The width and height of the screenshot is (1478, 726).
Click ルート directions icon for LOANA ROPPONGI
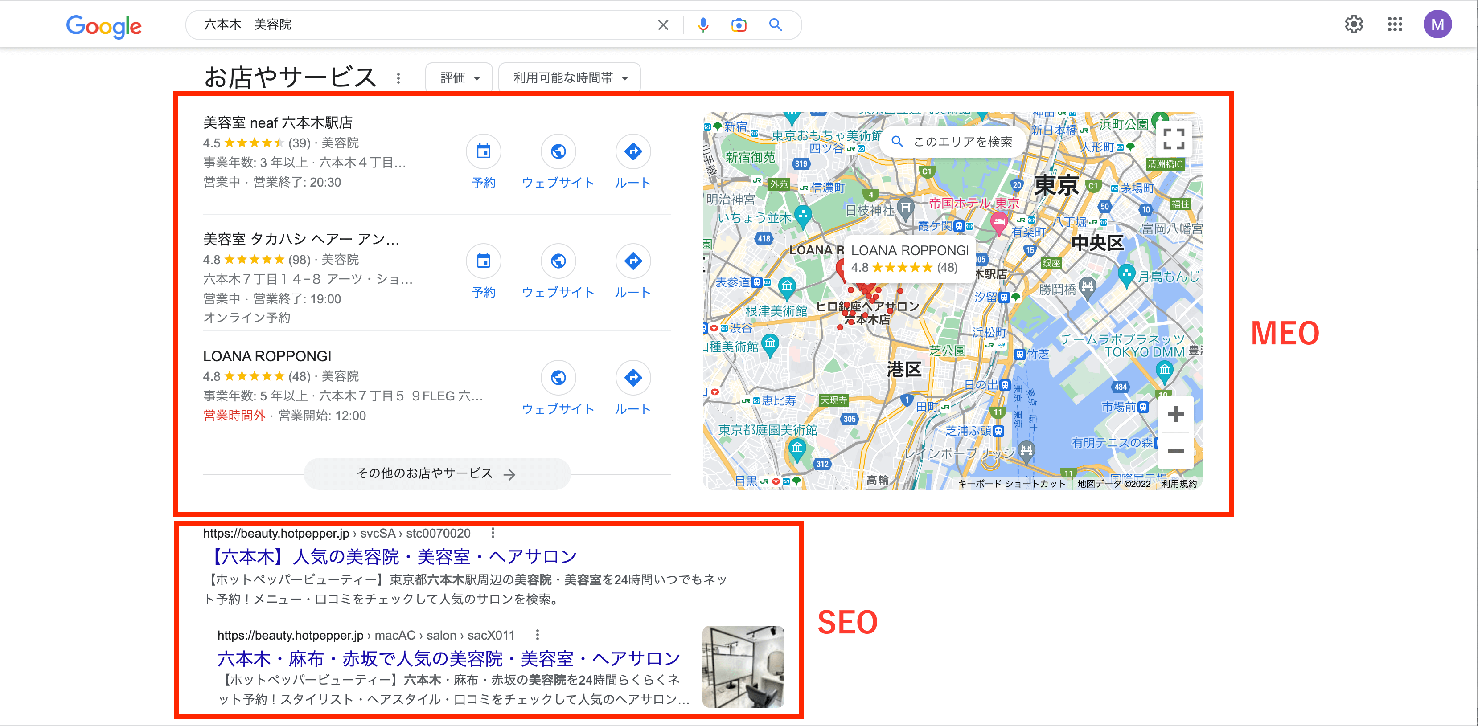(632, 378)
